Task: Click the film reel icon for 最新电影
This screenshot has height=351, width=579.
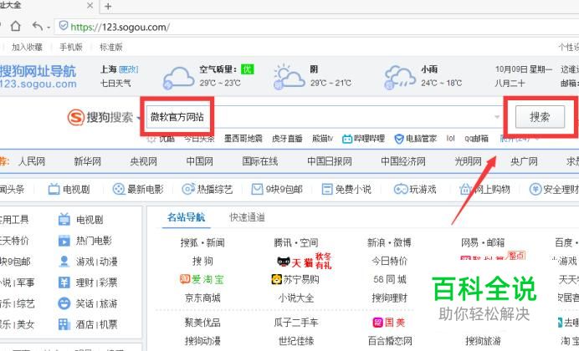Action: point(119,189)
